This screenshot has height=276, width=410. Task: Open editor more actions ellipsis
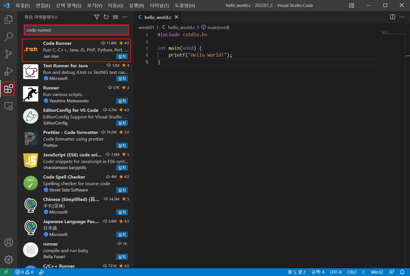(x=402, y=17)
